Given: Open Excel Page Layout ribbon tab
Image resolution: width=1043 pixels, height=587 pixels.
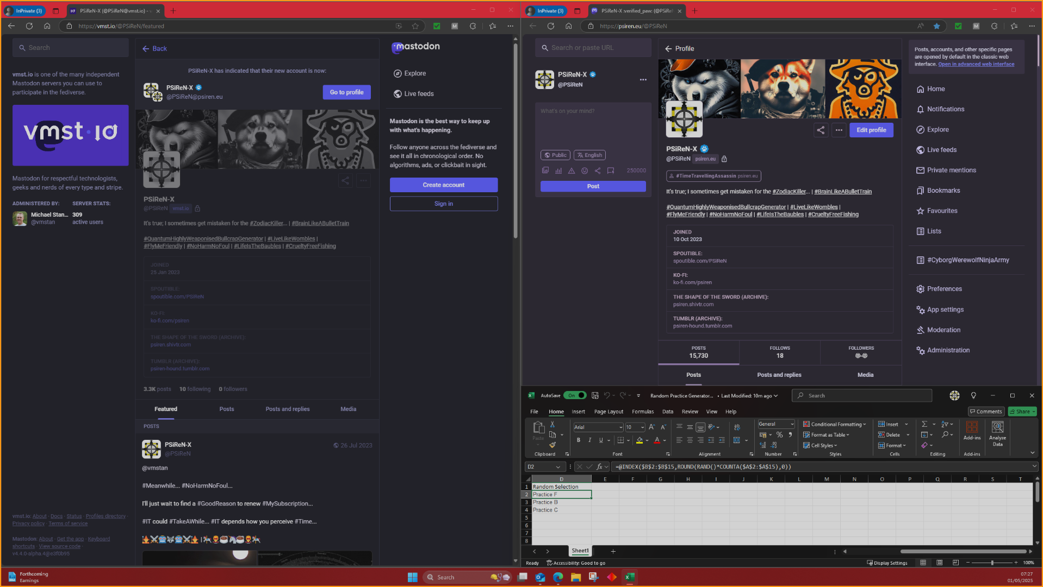Looking at the screenshot, I should 609,412.
